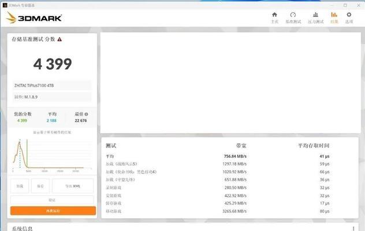
Task: Click the orange 再次运行 run-again button
Action: click(x=53, y=211)
